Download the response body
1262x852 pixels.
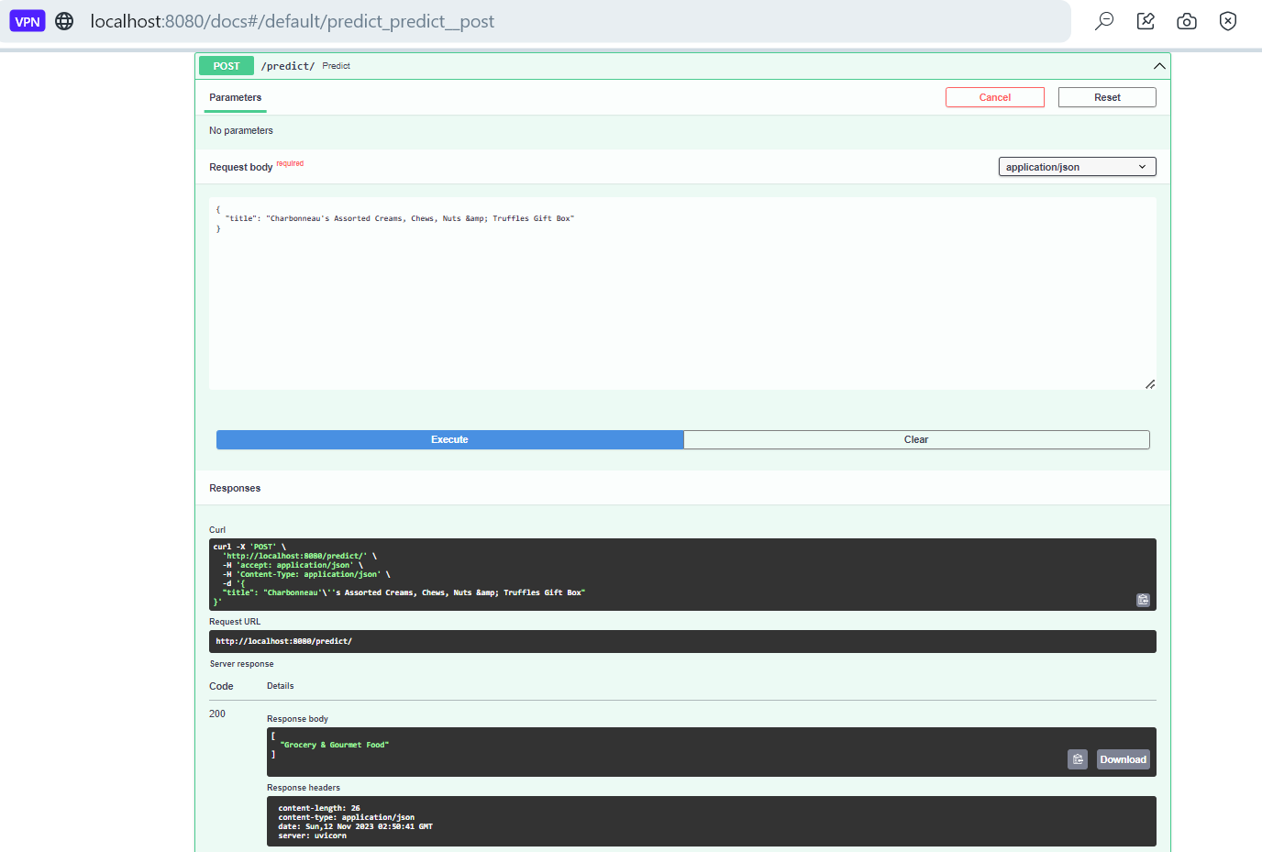(x=1124, y=759)
